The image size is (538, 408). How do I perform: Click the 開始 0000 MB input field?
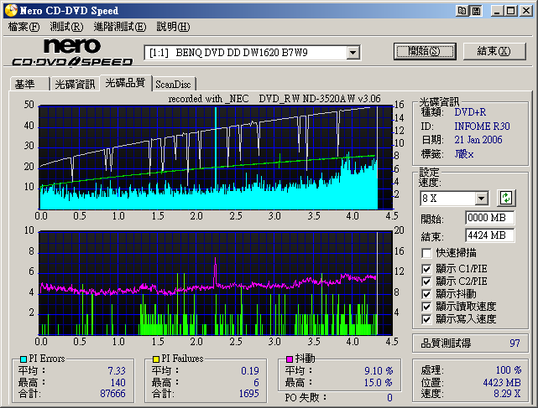489,218
